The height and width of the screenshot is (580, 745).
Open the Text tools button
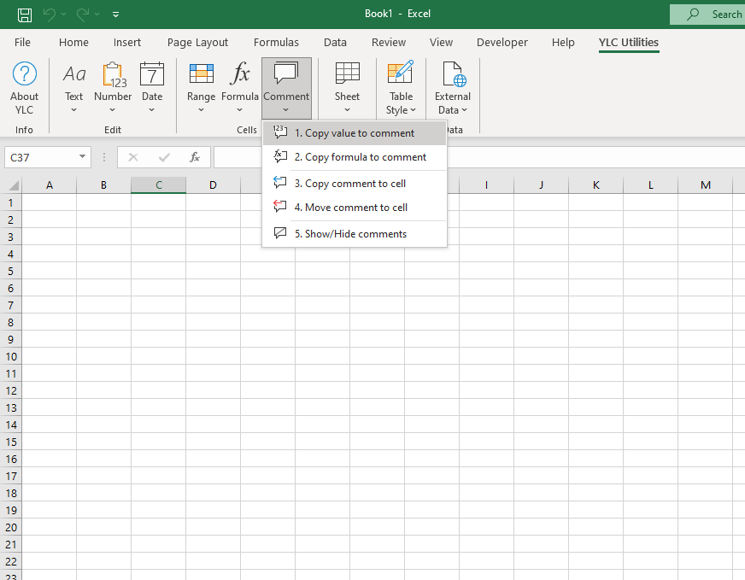[74, 88]
